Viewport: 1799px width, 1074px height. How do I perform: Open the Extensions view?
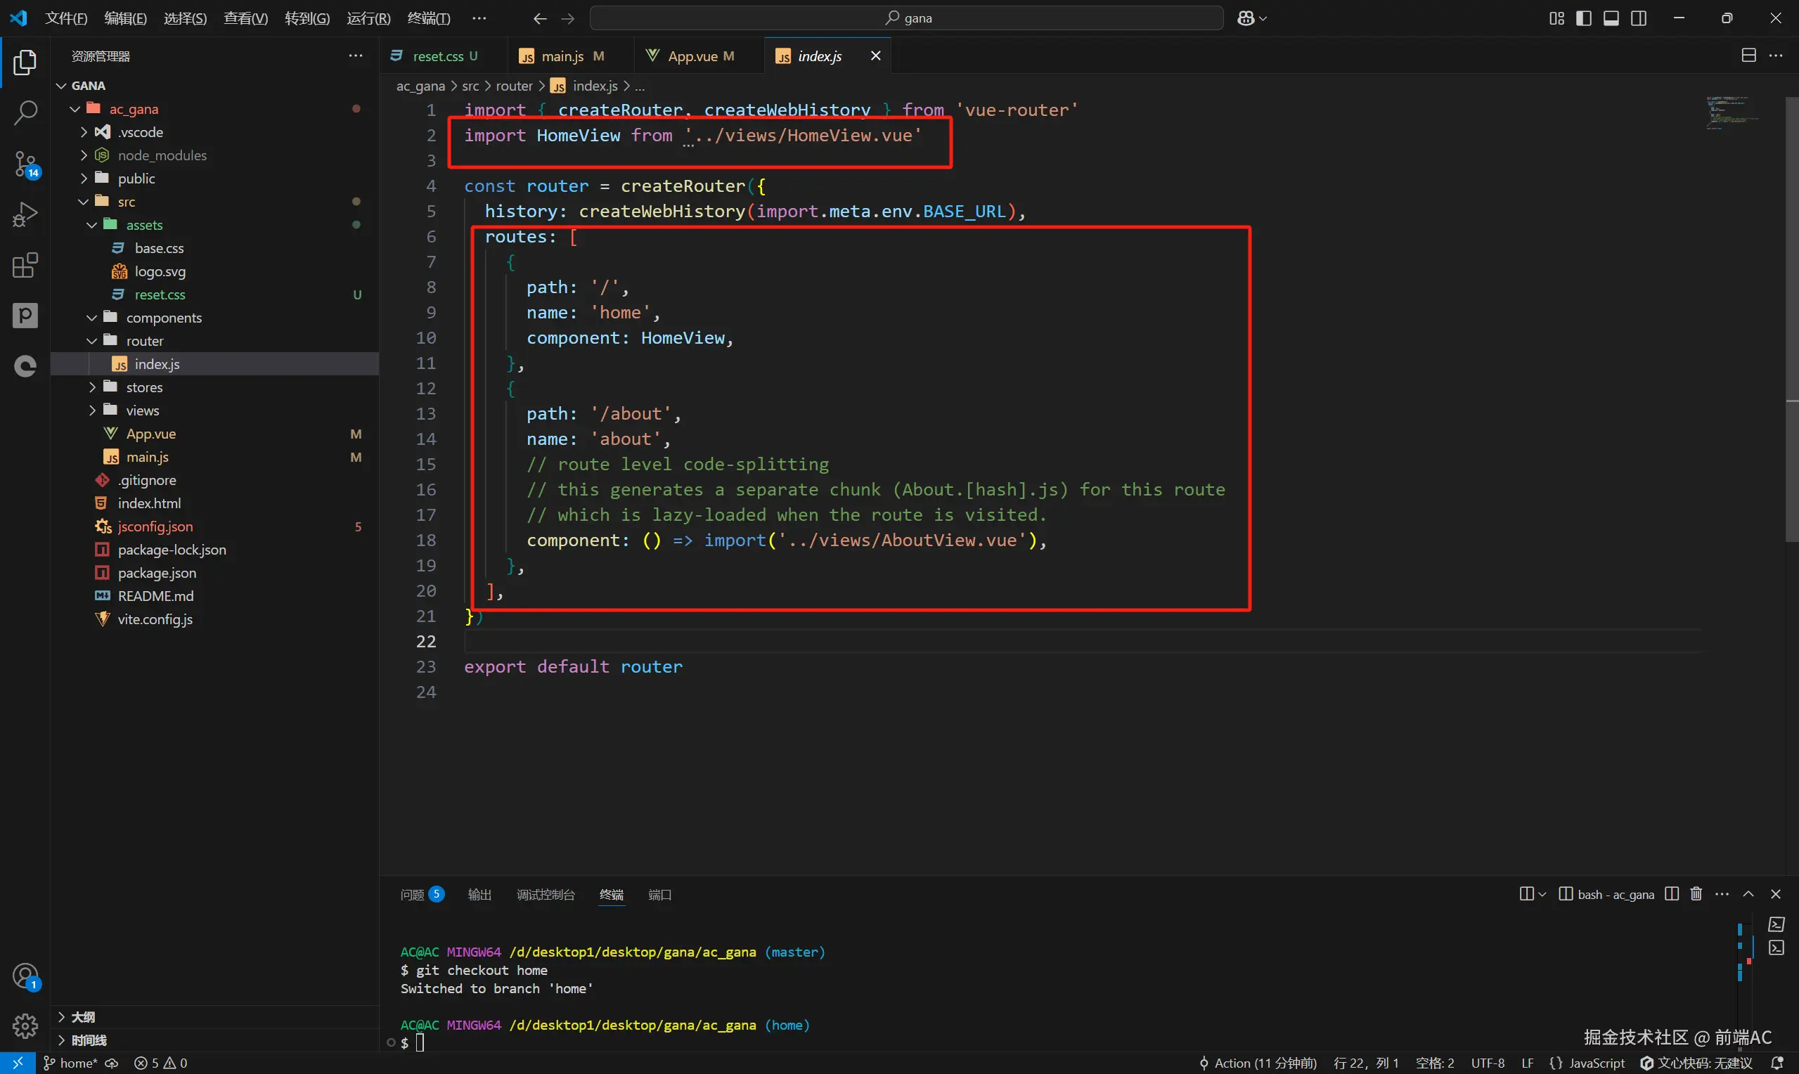click(25, 266)
